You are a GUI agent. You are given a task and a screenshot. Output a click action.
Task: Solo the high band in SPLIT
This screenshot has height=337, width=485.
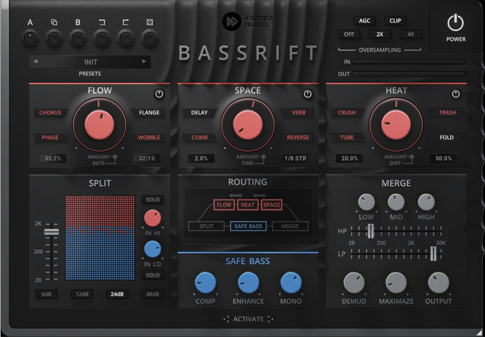pos(153,200)
